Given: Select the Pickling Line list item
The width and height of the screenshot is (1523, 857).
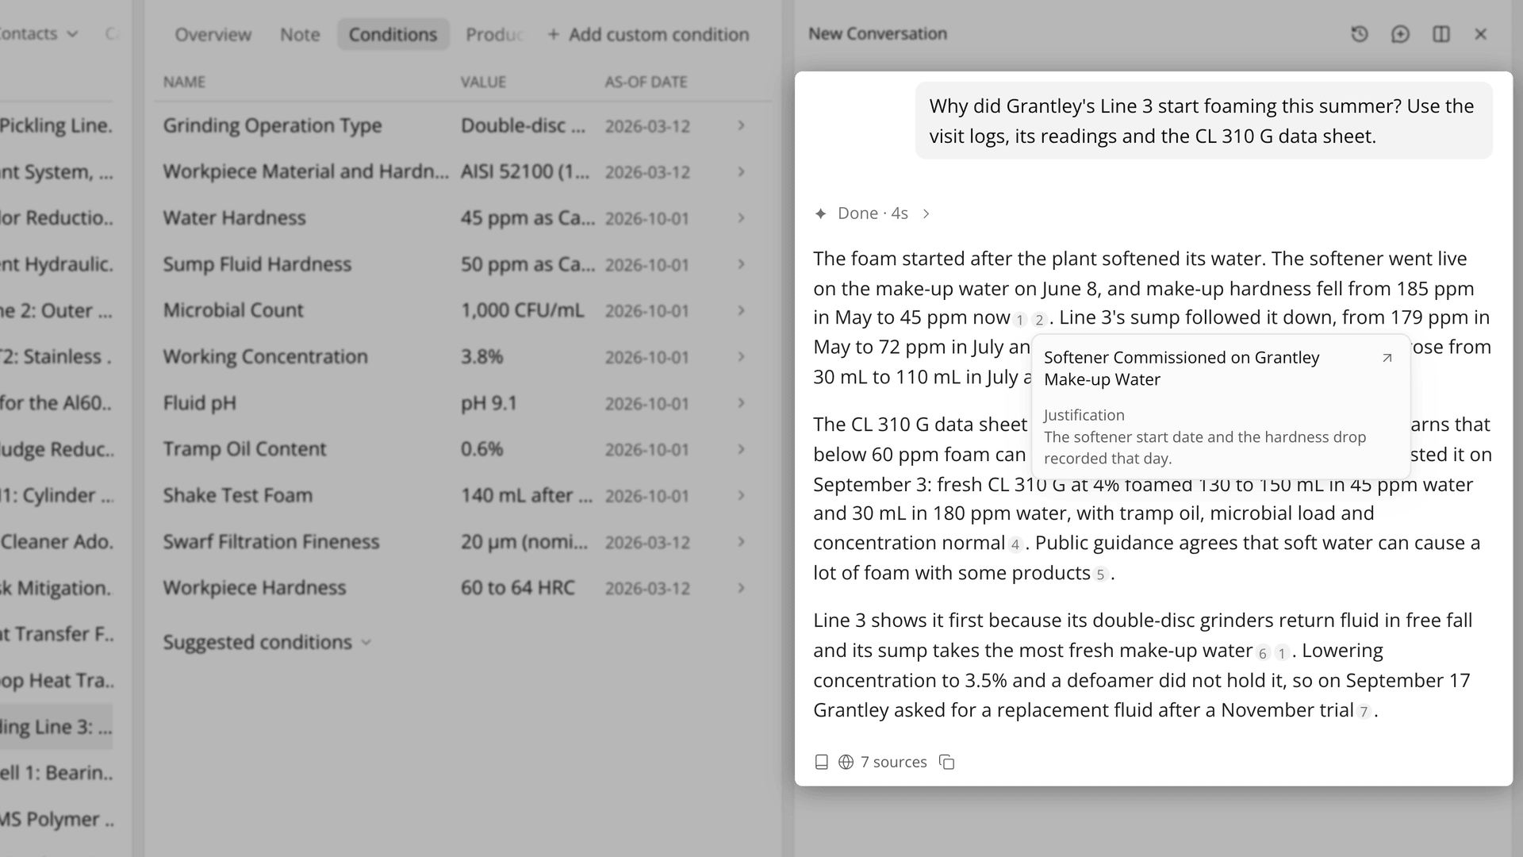Looking at the screenshot, I should point(56,125).
